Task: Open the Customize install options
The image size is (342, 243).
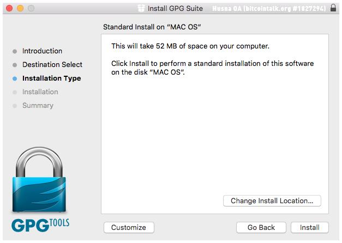Action: pos(129,227)
